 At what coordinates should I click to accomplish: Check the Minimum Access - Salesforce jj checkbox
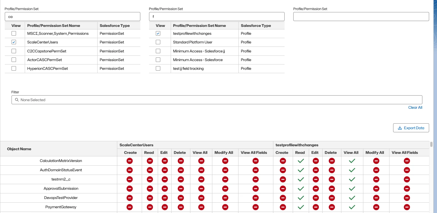click(x=158, y=51)
